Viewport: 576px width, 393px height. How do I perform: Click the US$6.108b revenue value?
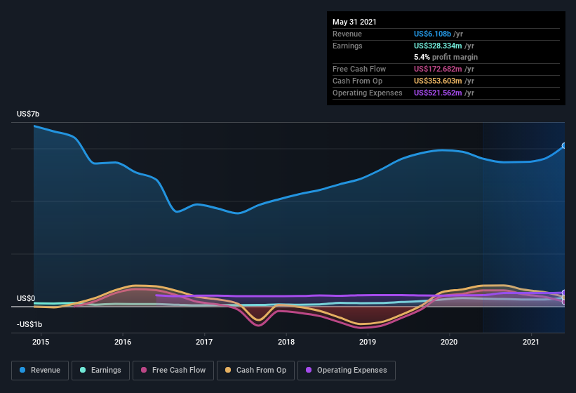click(x=432, y=34)
